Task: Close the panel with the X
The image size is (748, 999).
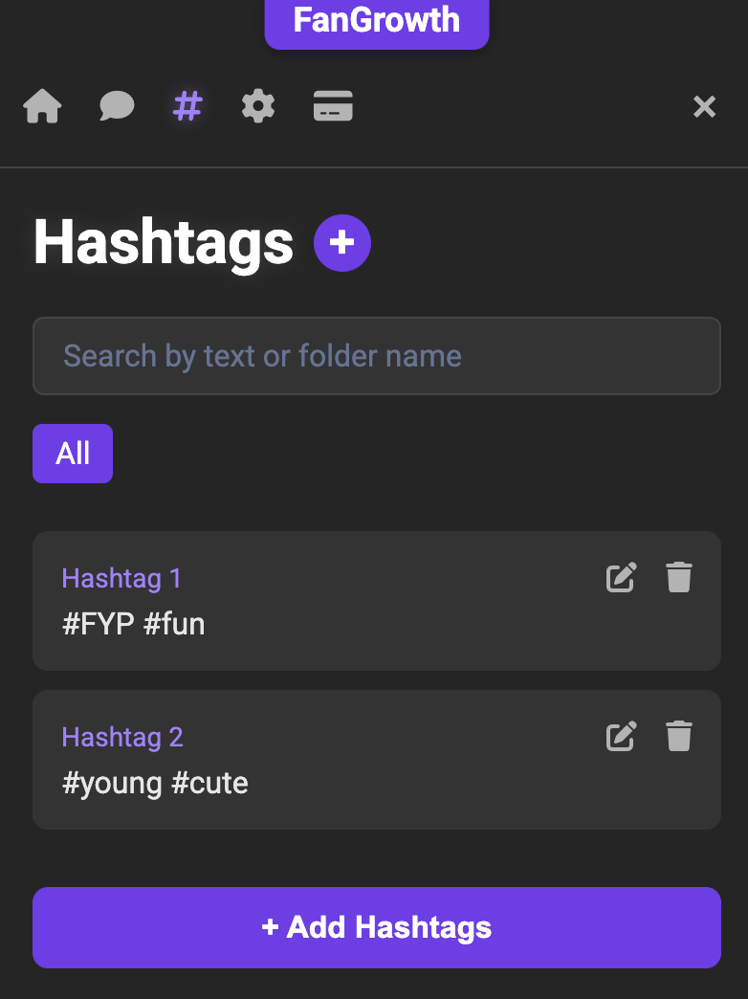Action: coord(704,107)
